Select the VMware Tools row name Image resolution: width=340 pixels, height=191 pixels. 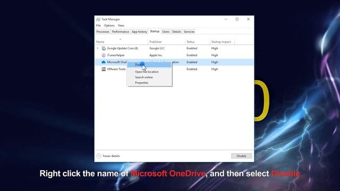tap(116, 69)
